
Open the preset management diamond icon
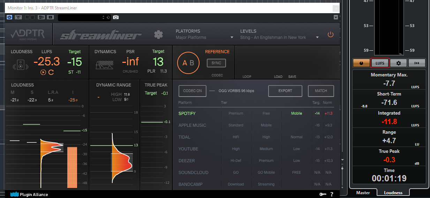click(x=108, y=17)
